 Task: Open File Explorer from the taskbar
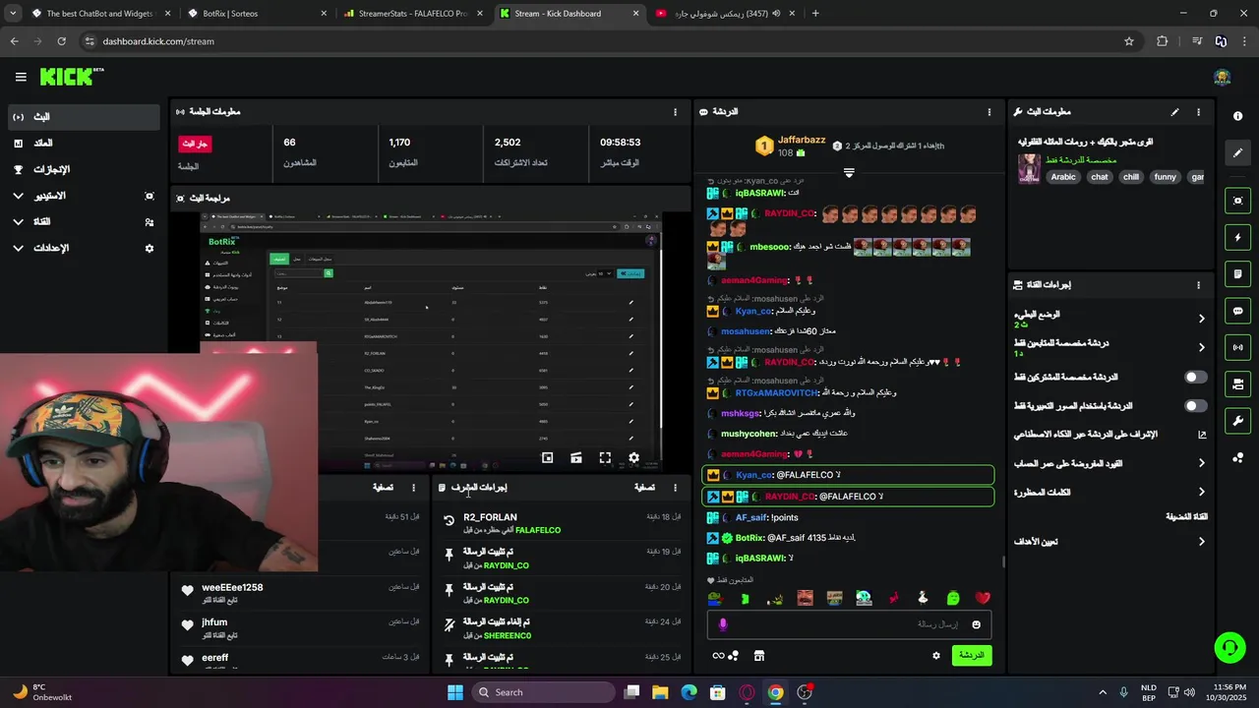[660, 692]
